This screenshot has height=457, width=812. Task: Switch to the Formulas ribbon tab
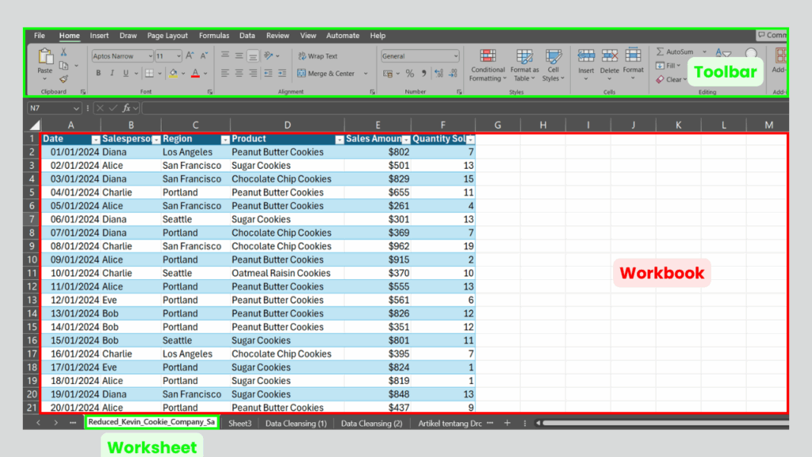tap(213, 35)
